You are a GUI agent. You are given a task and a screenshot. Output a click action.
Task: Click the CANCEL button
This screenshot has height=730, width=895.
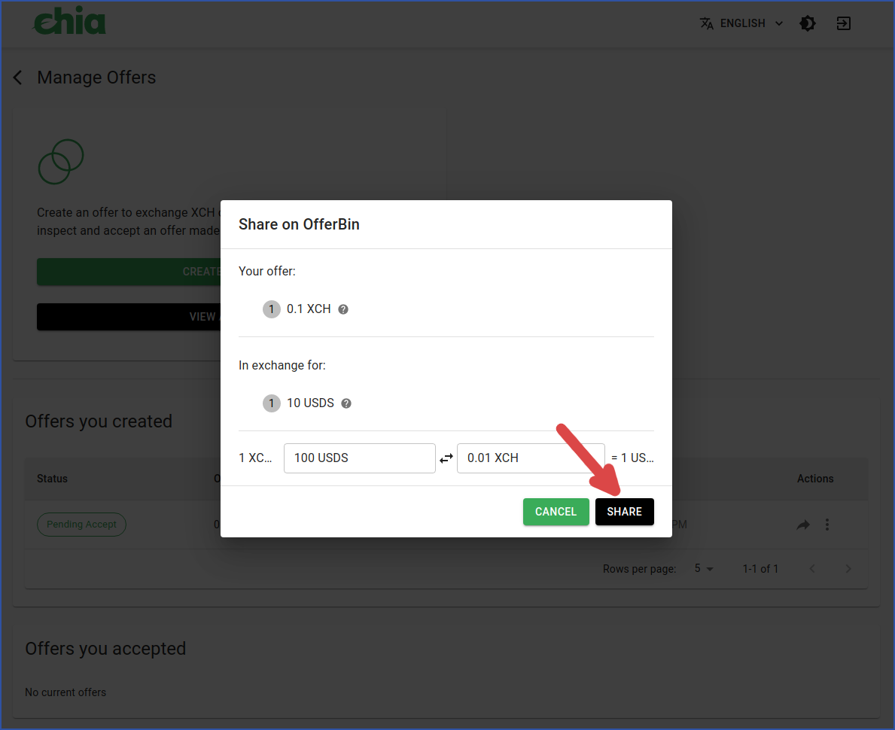[556, 512]
